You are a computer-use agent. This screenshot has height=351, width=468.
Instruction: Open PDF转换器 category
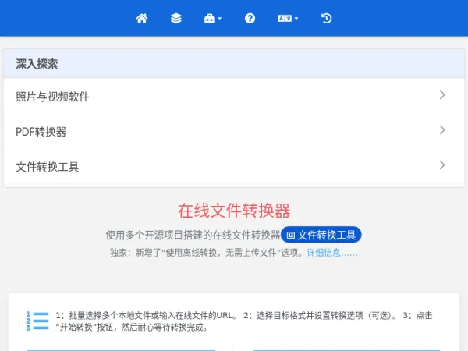click(x=234, y=131)
